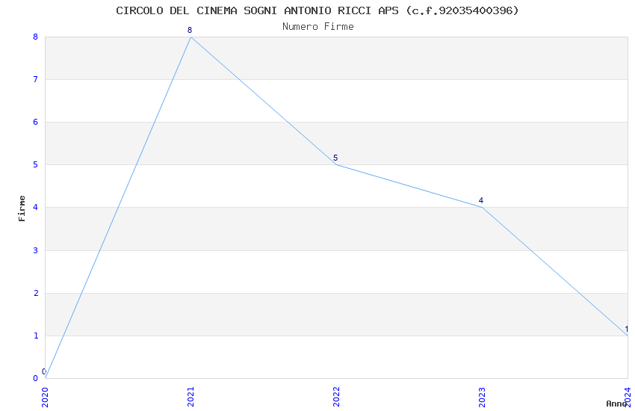Click the data point labeled 0 at 2020

point(46,378)
